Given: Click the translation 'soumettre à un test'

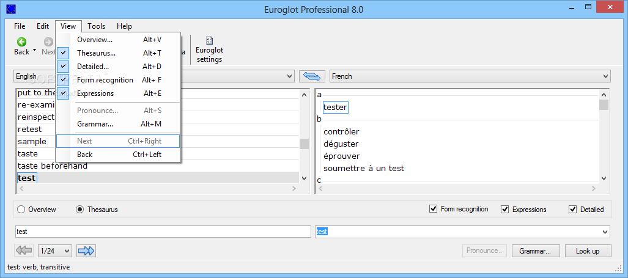Looking at the screenshot, I should 364,169.
